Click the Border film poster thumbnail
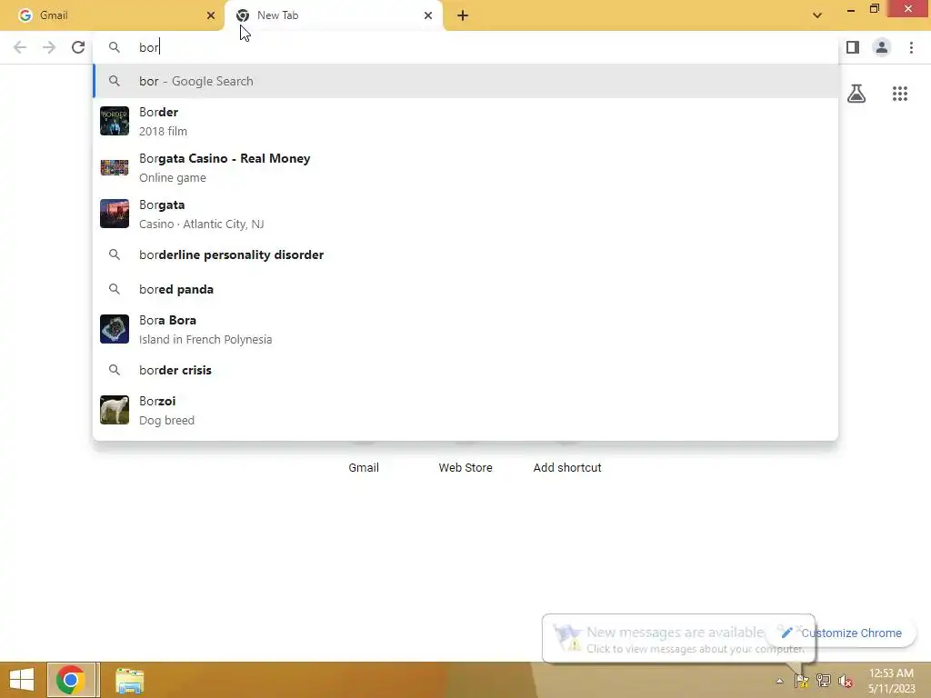 point(115,121)
